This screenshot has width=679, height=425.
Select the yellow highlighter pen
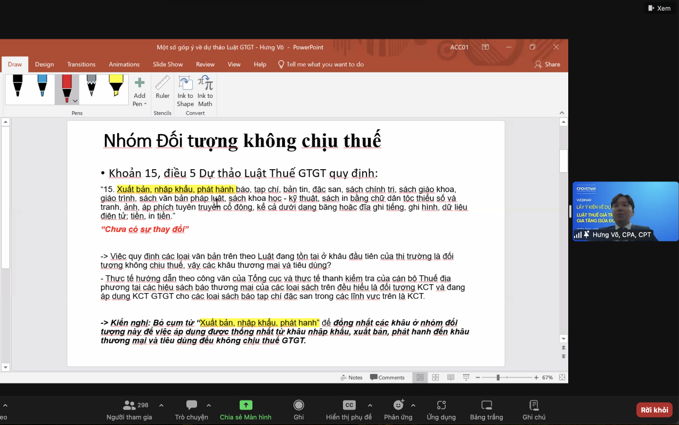point(116,87)
